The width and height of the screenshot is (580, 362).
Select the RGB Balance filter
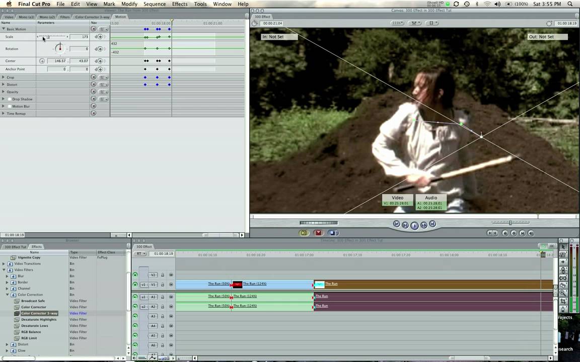[31, 332]
